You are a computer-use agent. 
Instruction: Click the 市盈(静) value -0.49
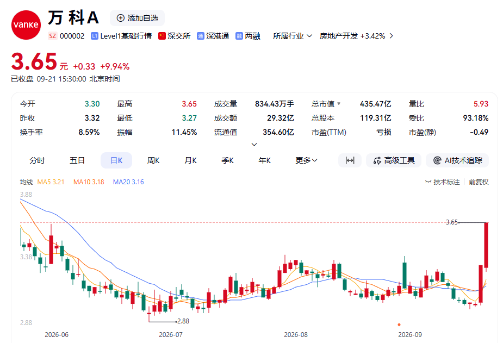479,132
